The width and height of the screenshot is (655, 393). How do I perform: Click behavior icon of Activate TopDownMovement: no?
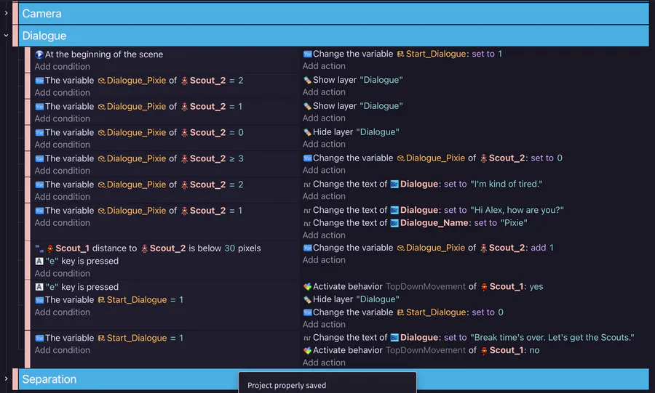tap(307, 350)
